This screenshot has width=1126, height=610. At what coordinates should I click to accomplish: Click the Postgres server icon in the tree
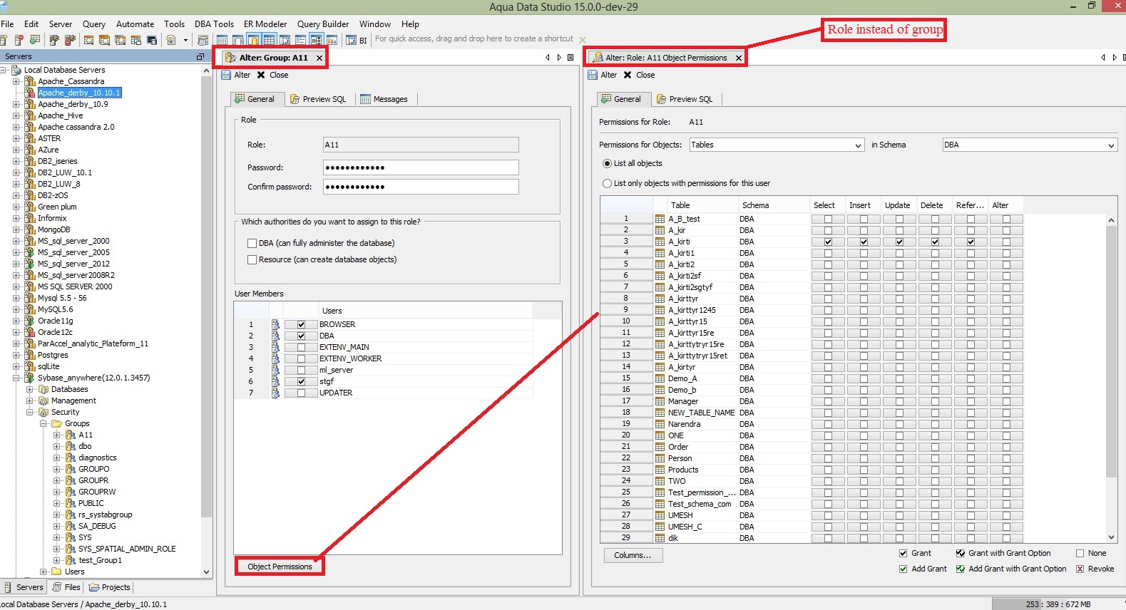[30, 355]
